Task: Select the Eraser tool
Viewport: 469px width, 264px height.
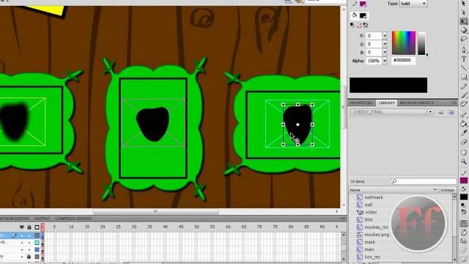Action: [x=464, y=142]
